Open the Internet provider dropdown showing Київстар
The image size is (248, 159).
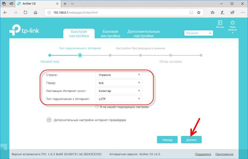[x=119, y=91]
